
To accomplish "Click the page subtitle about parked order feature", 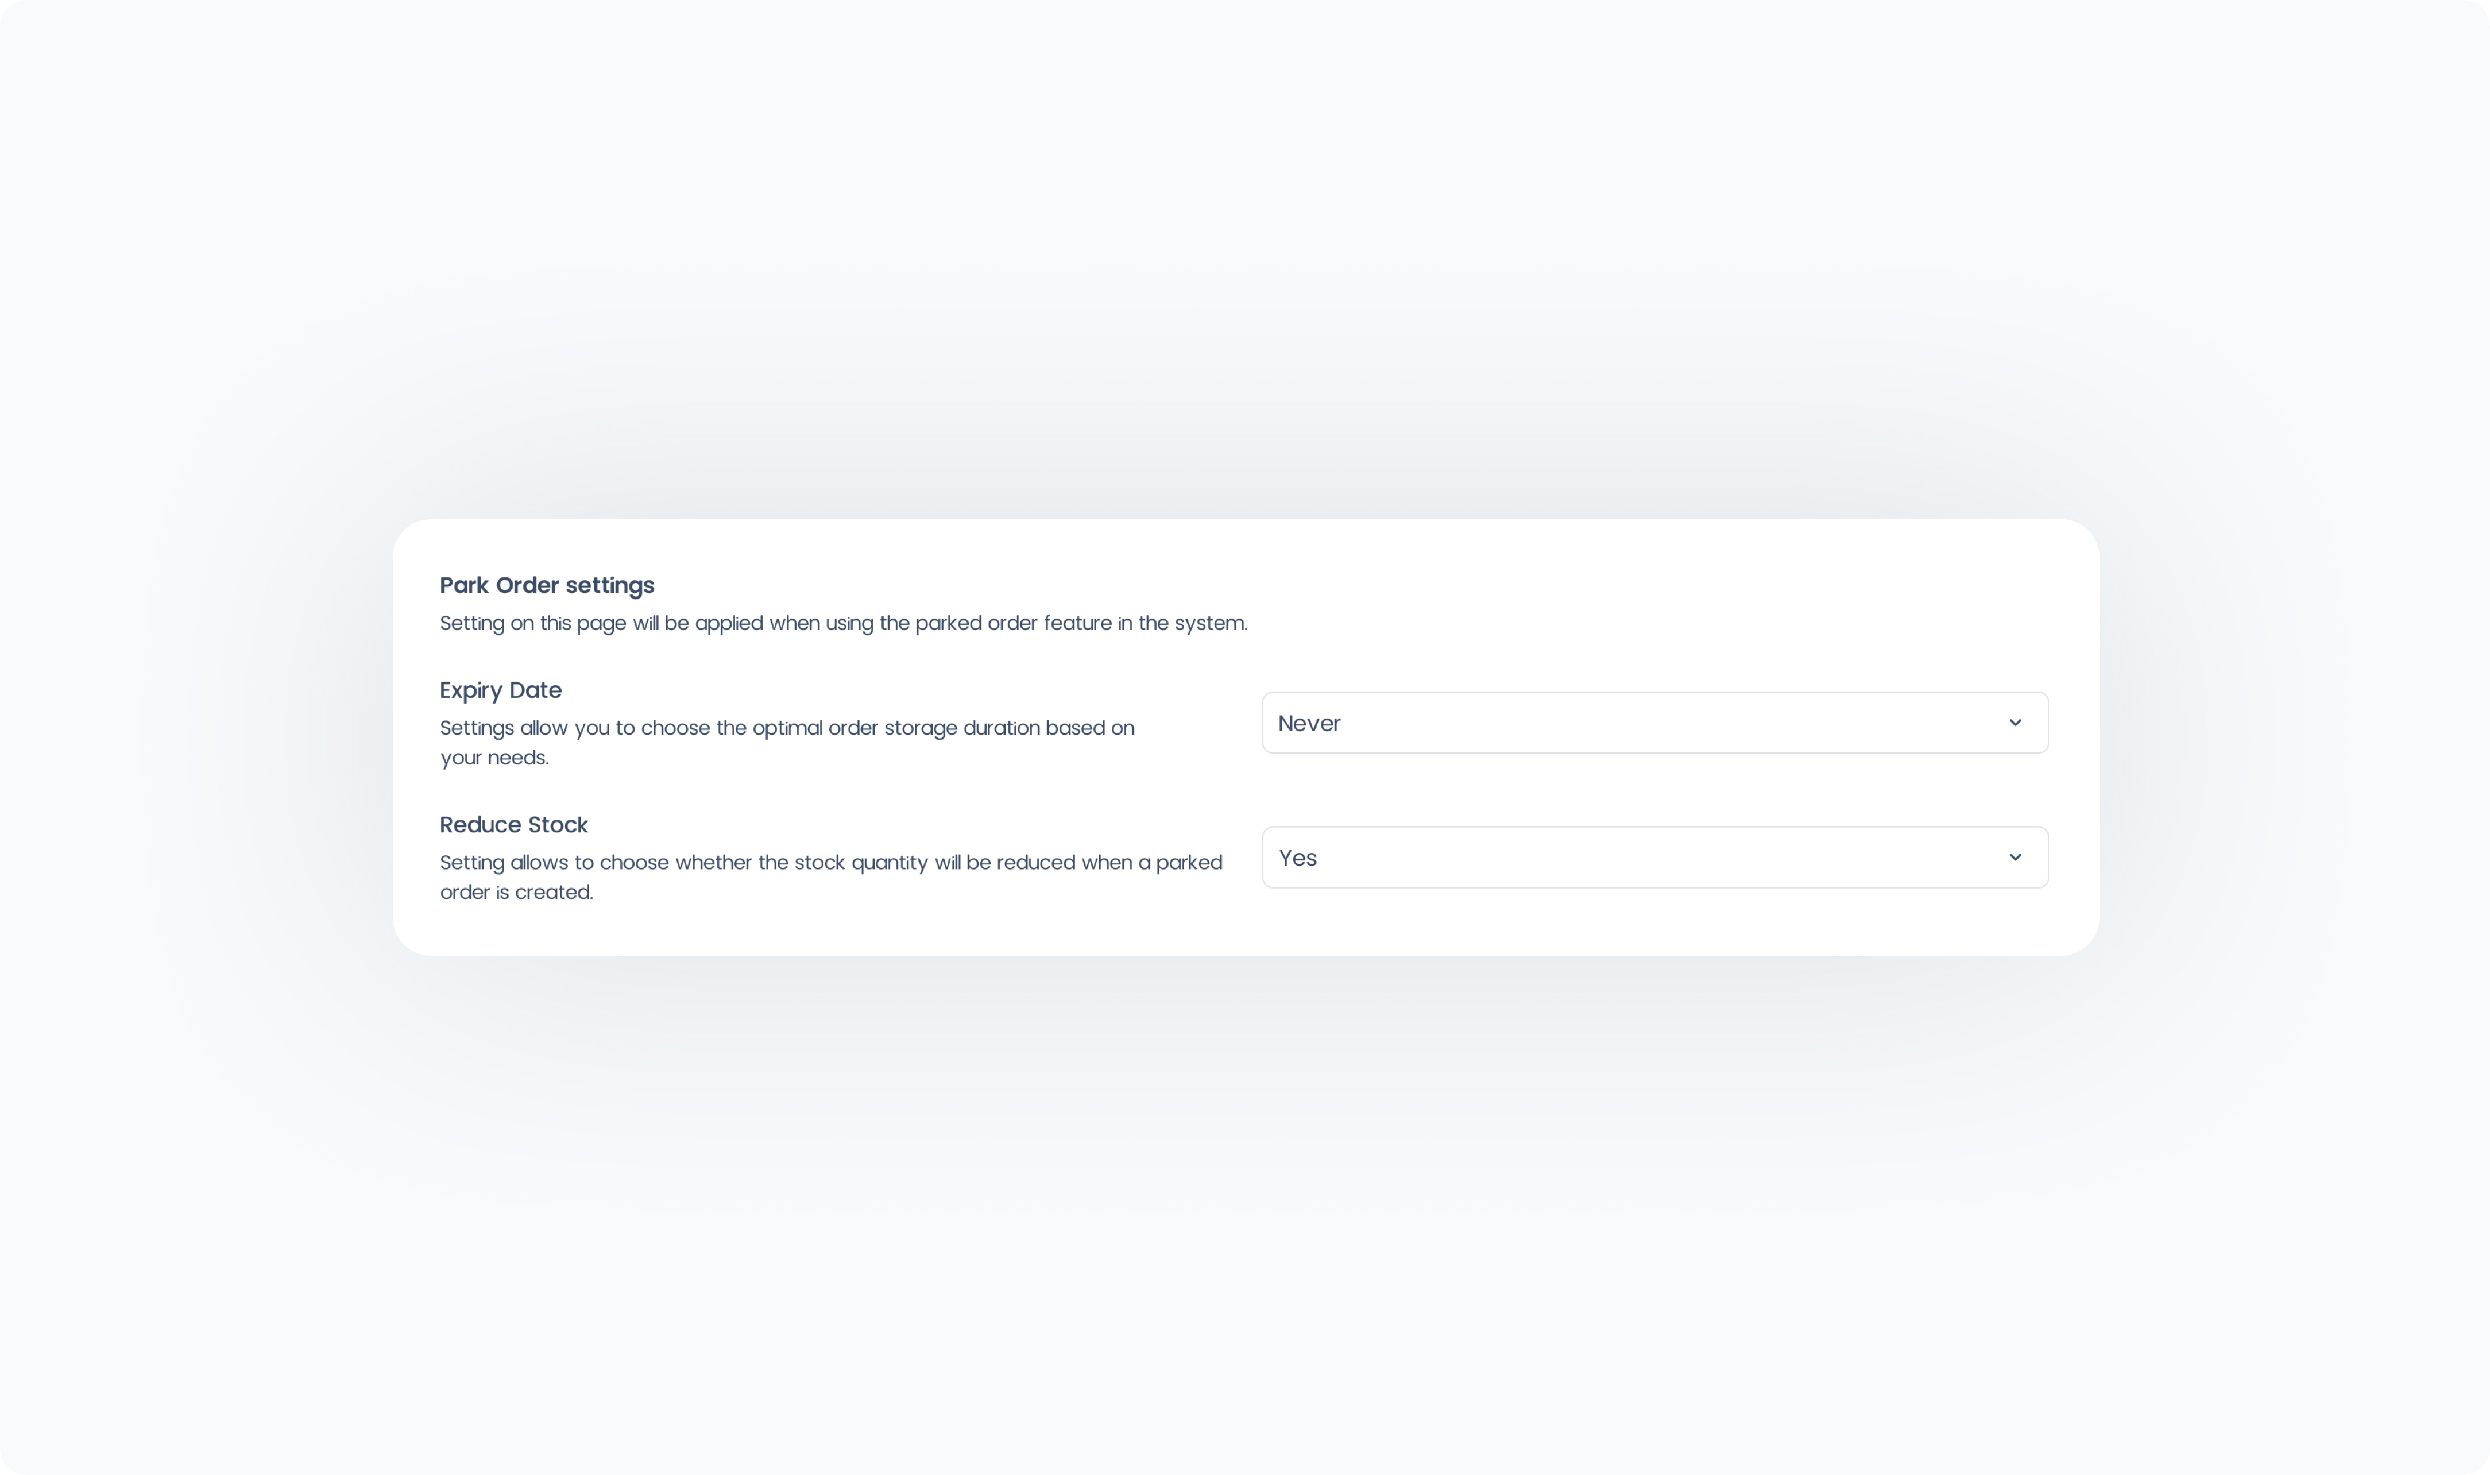I will [x=842, y=623].
